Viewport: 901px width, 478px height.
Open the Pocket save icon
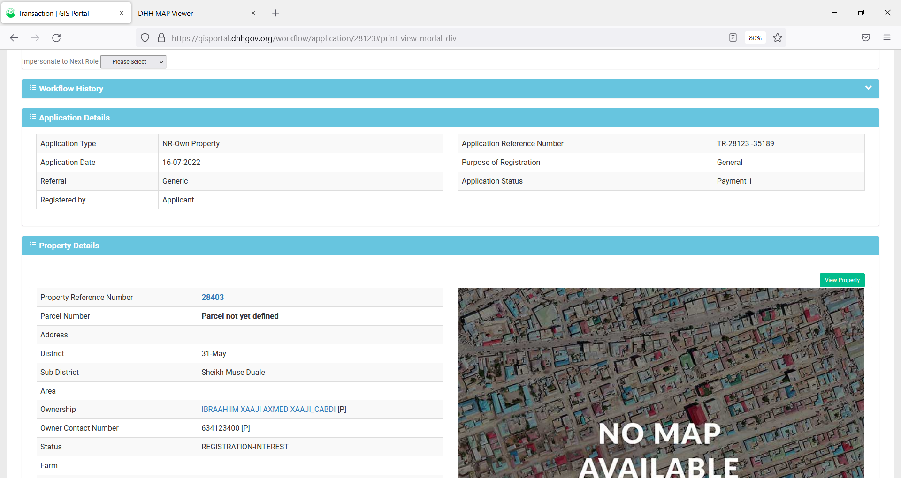point(866,38)
